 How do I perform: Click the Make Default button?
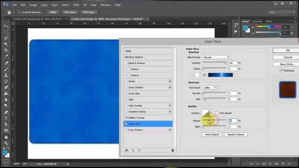click(x=212, y=134)
